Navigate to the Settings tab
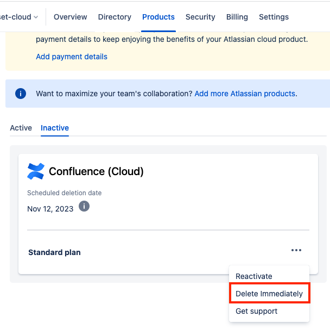330x329 pixels. click(274, 17)
